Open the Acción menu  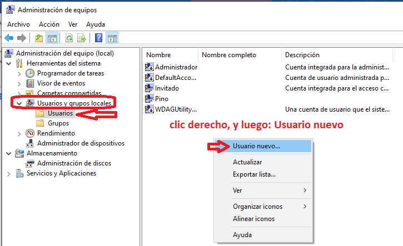(x=49, y=24)
